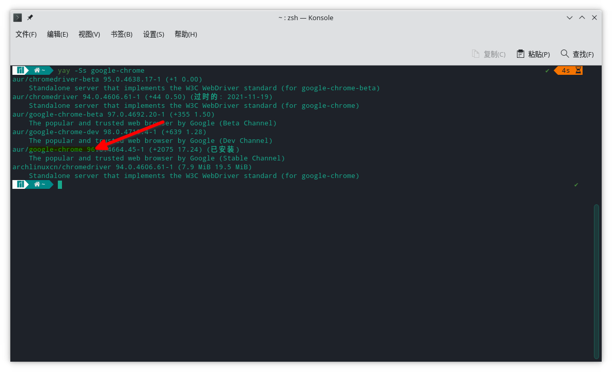The height and width of the screenshot is (372, 612).
Task: Click 'archlinuxcn/chromedriver 94.0.4606.61-1' line
Action: pyautogui.click(x=132, y=167)
